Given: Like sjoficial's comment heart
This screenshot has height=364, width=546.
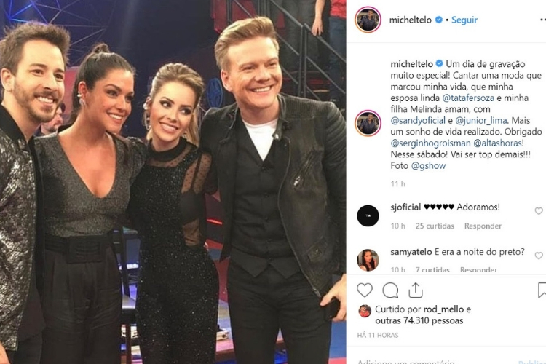Looking at the screenshot, I should click(539, 211).
